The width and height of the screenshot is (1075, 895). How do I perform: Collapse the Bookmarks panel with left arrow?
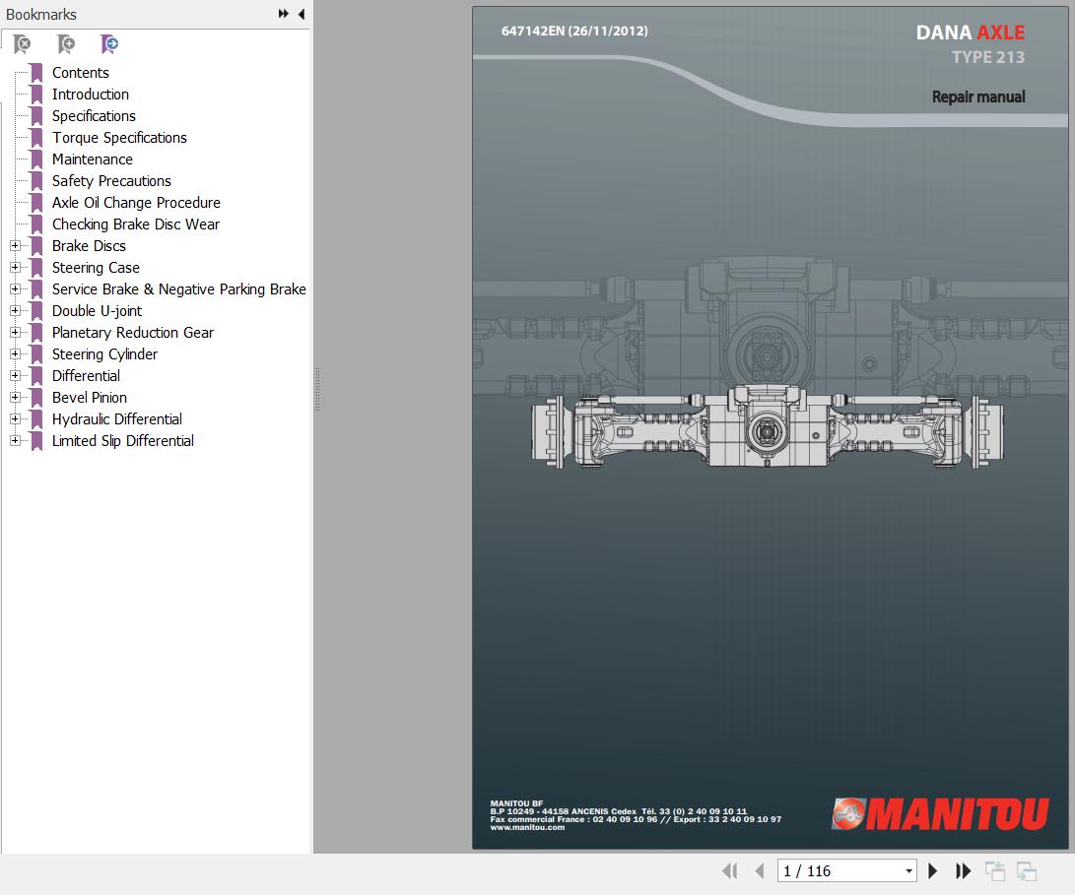pyautogui.click(x=301, y=14)
